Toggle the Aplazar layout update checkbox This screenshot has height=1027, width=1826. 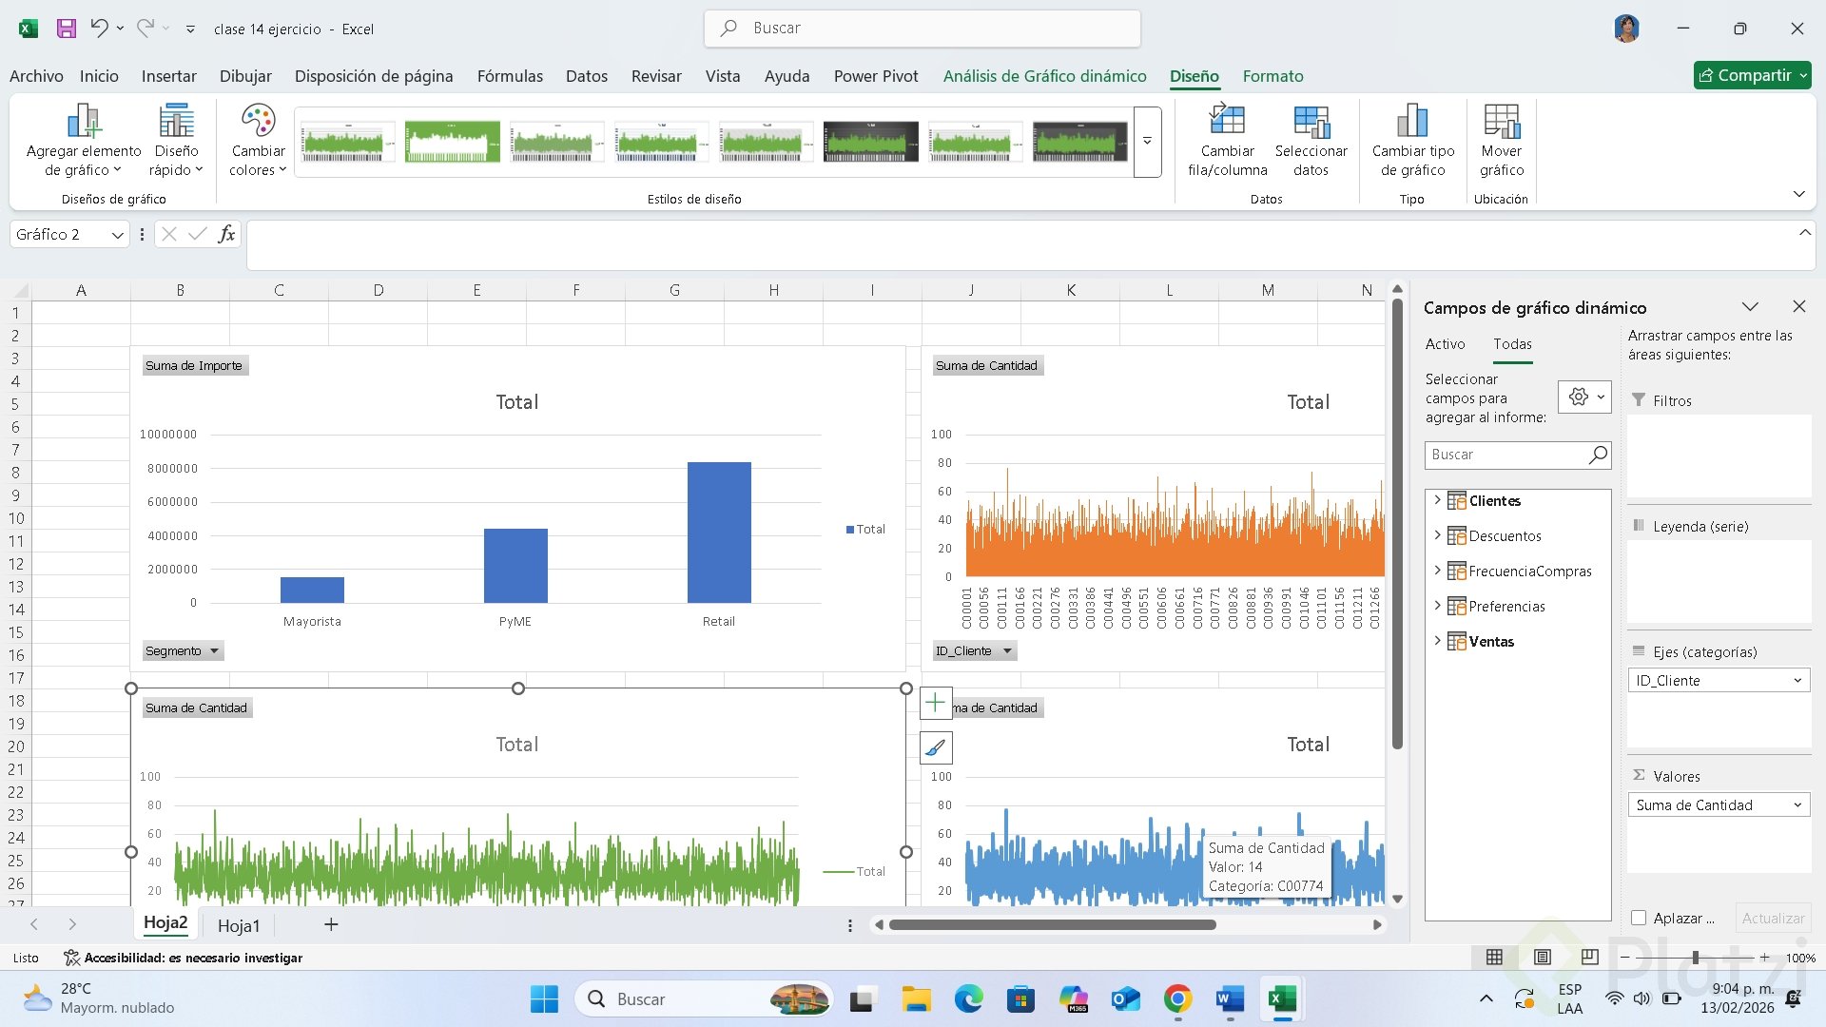1639,919
